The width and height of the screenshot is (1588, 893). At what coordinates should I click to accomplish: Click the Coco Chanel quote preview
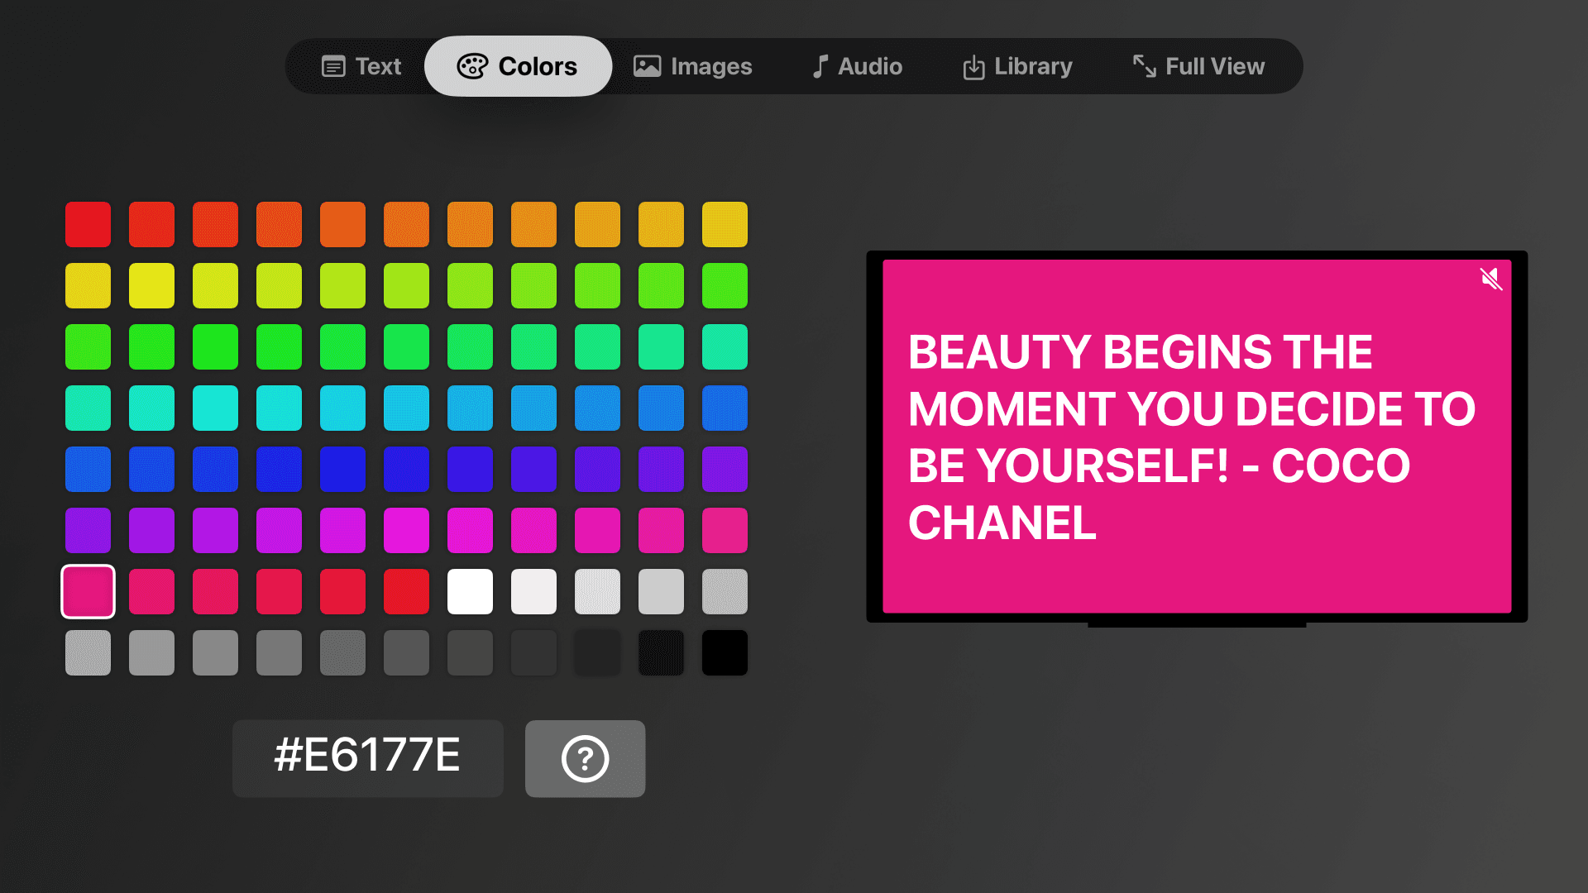tap(1197, 437)
